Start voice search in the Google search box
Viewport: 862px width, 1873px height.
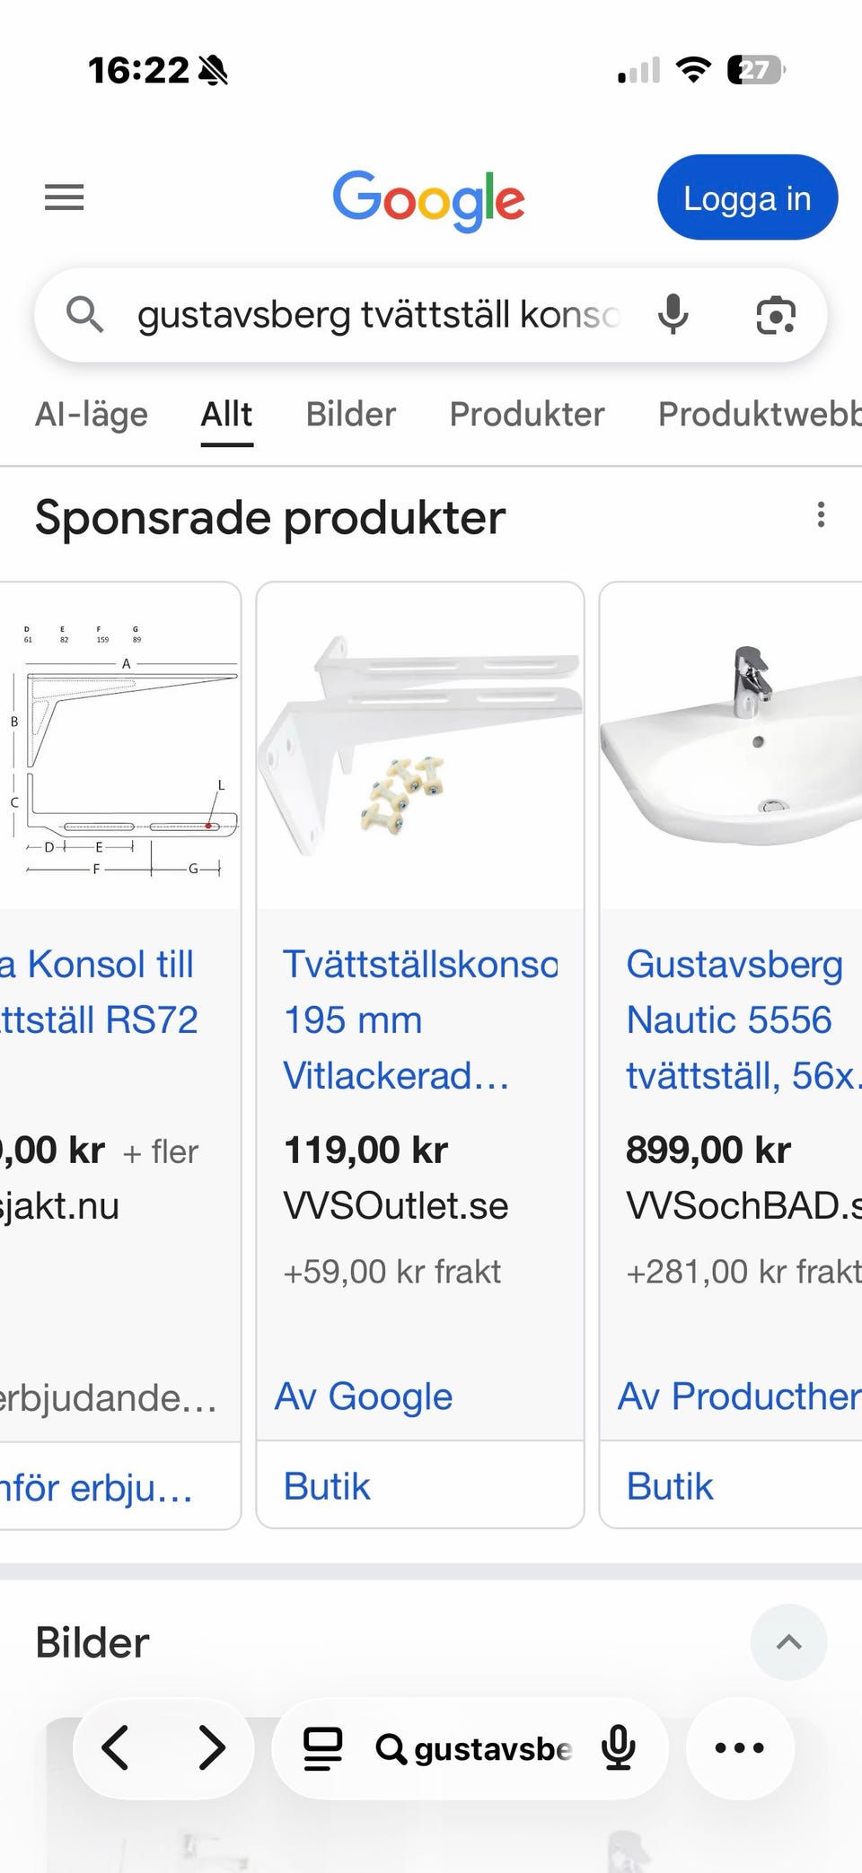click(673, 315)
